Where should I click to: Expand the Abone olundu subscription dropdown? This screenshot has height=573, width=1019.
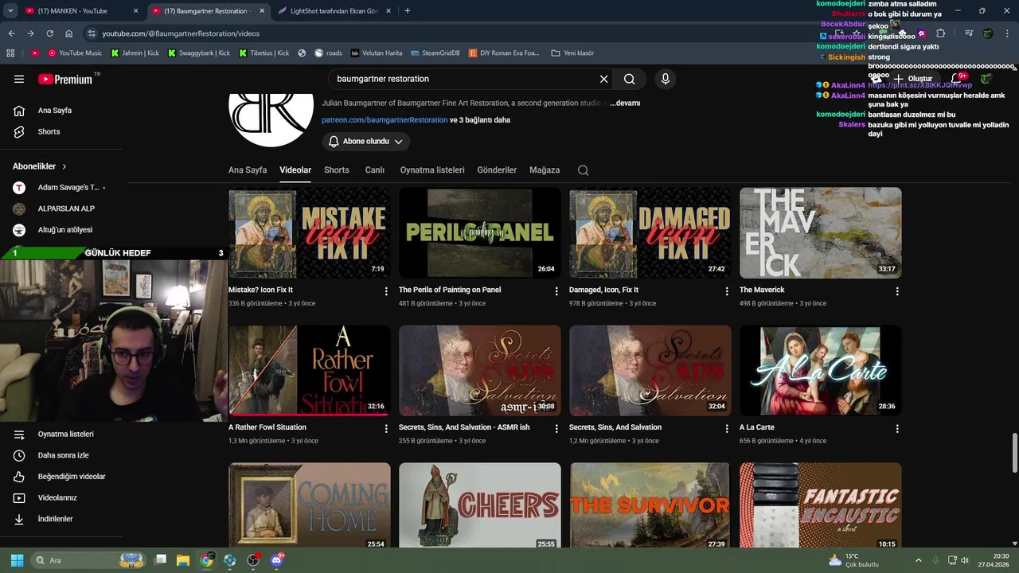[x=366, y=142]
